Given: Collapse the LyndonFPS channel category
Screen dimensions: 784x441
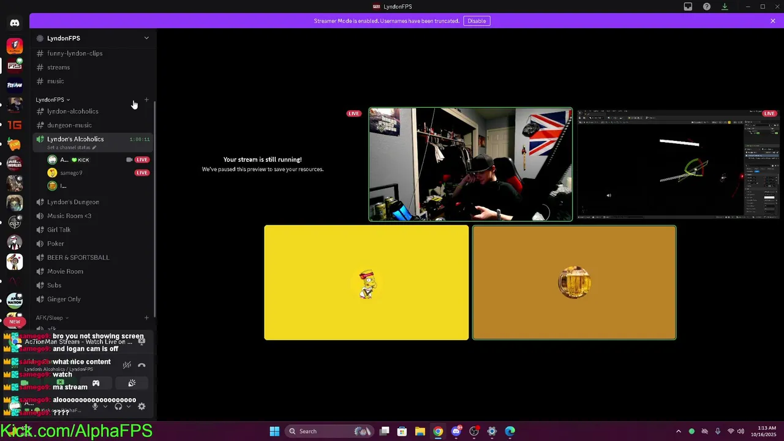Looking at the screenshot, I should (53, 100).
